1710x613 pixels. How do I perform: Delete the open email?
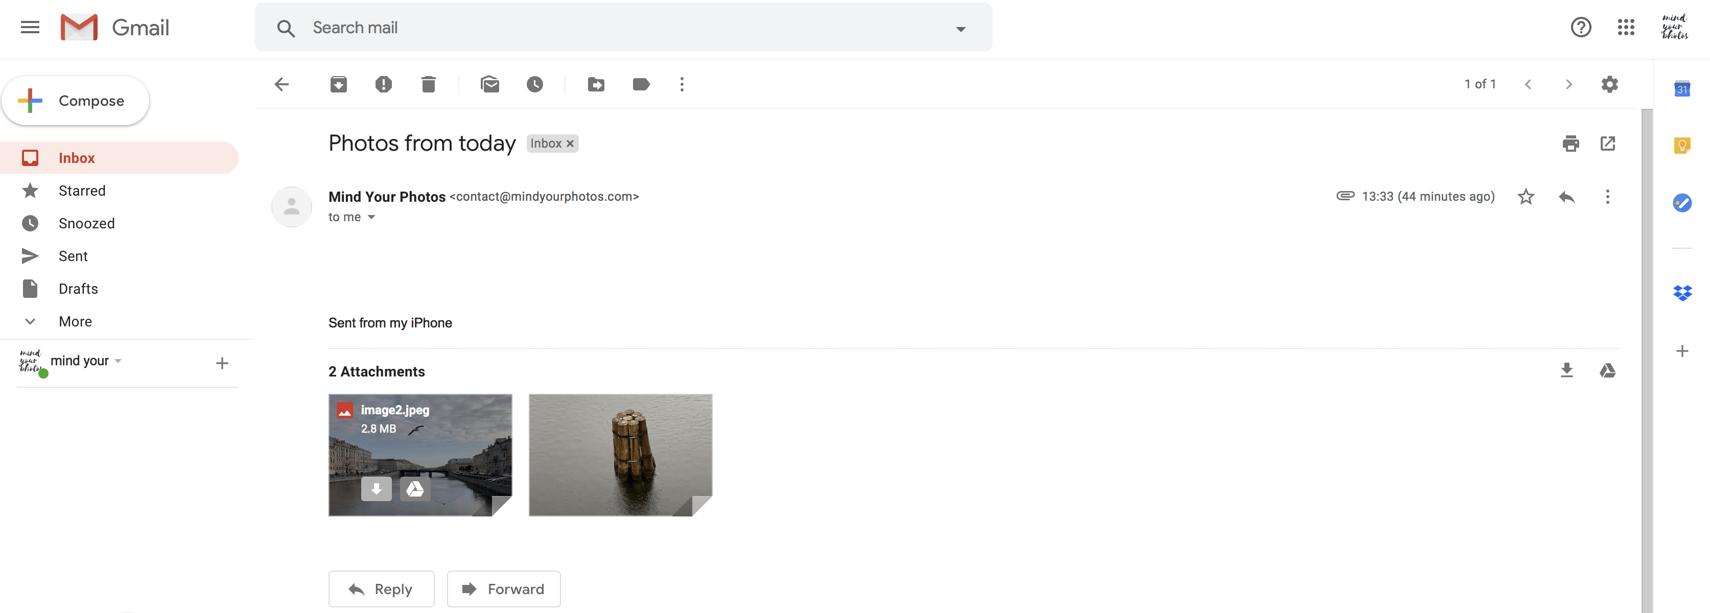click(428, 84)
